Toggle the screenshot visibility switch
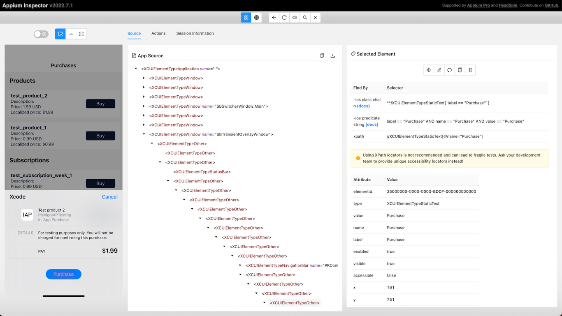The image size is (562, 316). (41, 34)
